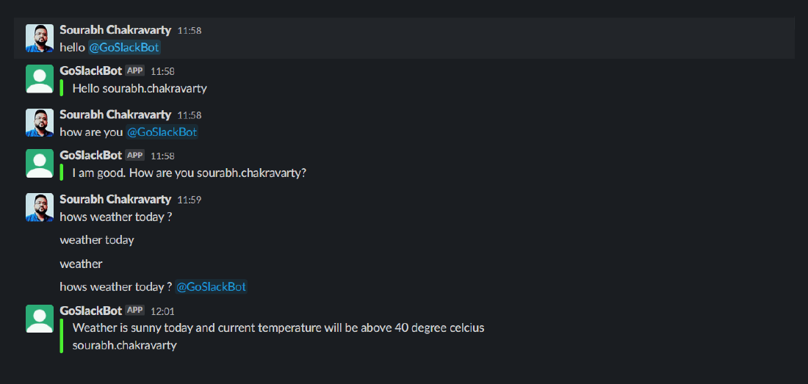Image resolution: width=808 pixels, height=384 pixels.
Task: Click the @GoSlackBot mention after 'how are you'
Action: pos(162,132)
